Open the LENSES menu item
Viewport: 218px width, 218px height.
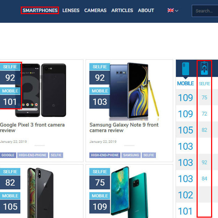(71, 11)
